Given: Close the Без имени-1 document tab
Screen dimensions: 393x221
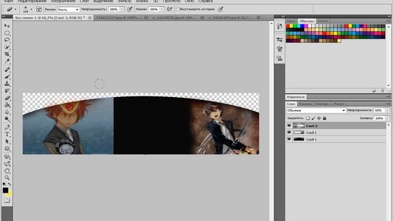Looking at the screenshot, I should pos(90,18).
